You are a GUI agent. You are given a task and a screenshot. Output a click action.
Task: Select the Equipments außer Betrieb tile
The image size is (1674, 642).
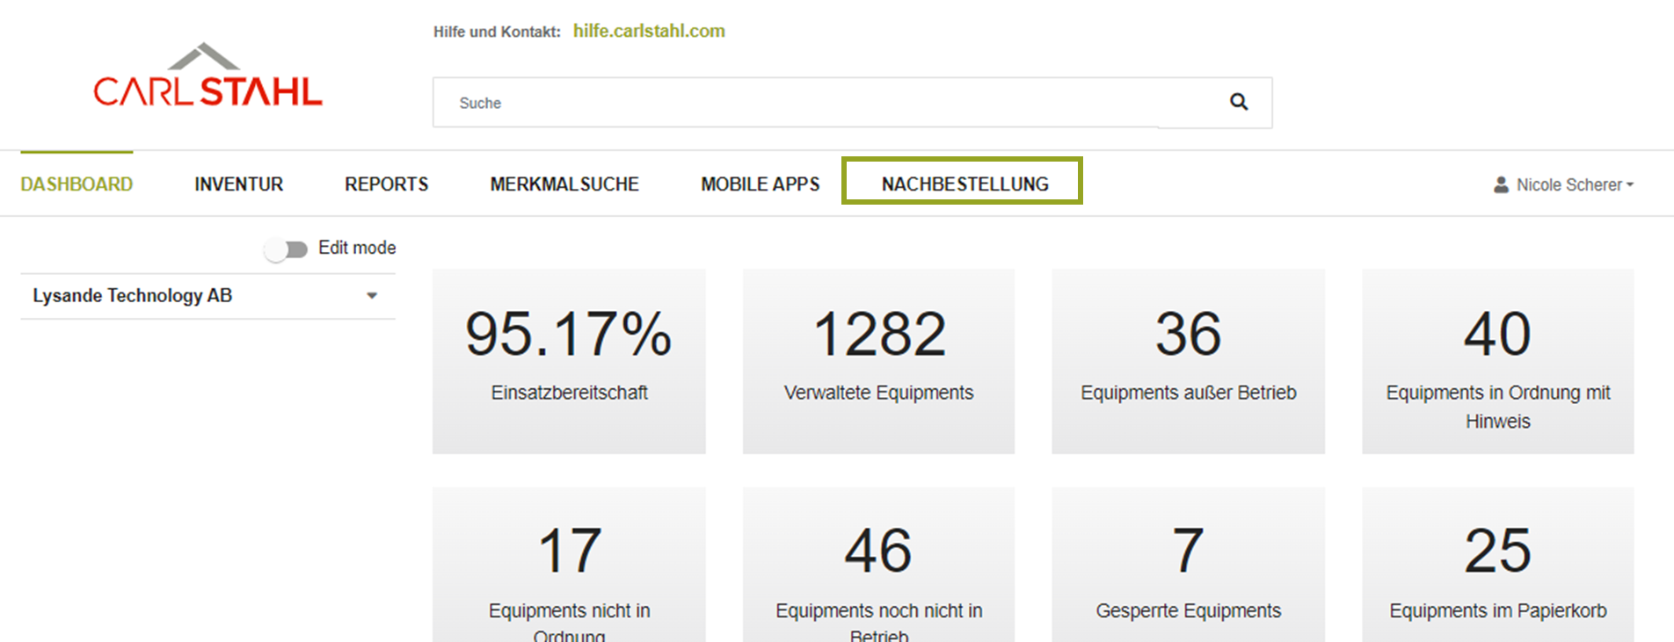pos(1188,361)
